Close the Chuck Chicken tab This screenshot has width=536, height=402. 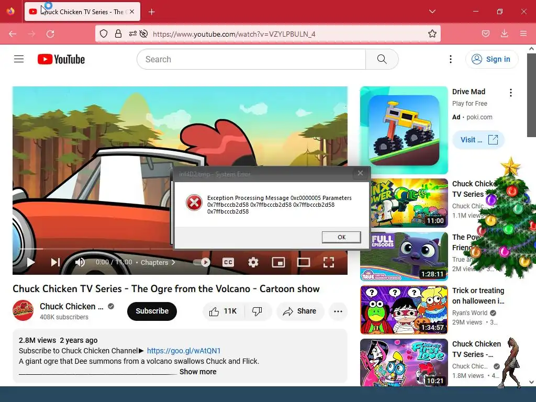(x=132, y=12)
